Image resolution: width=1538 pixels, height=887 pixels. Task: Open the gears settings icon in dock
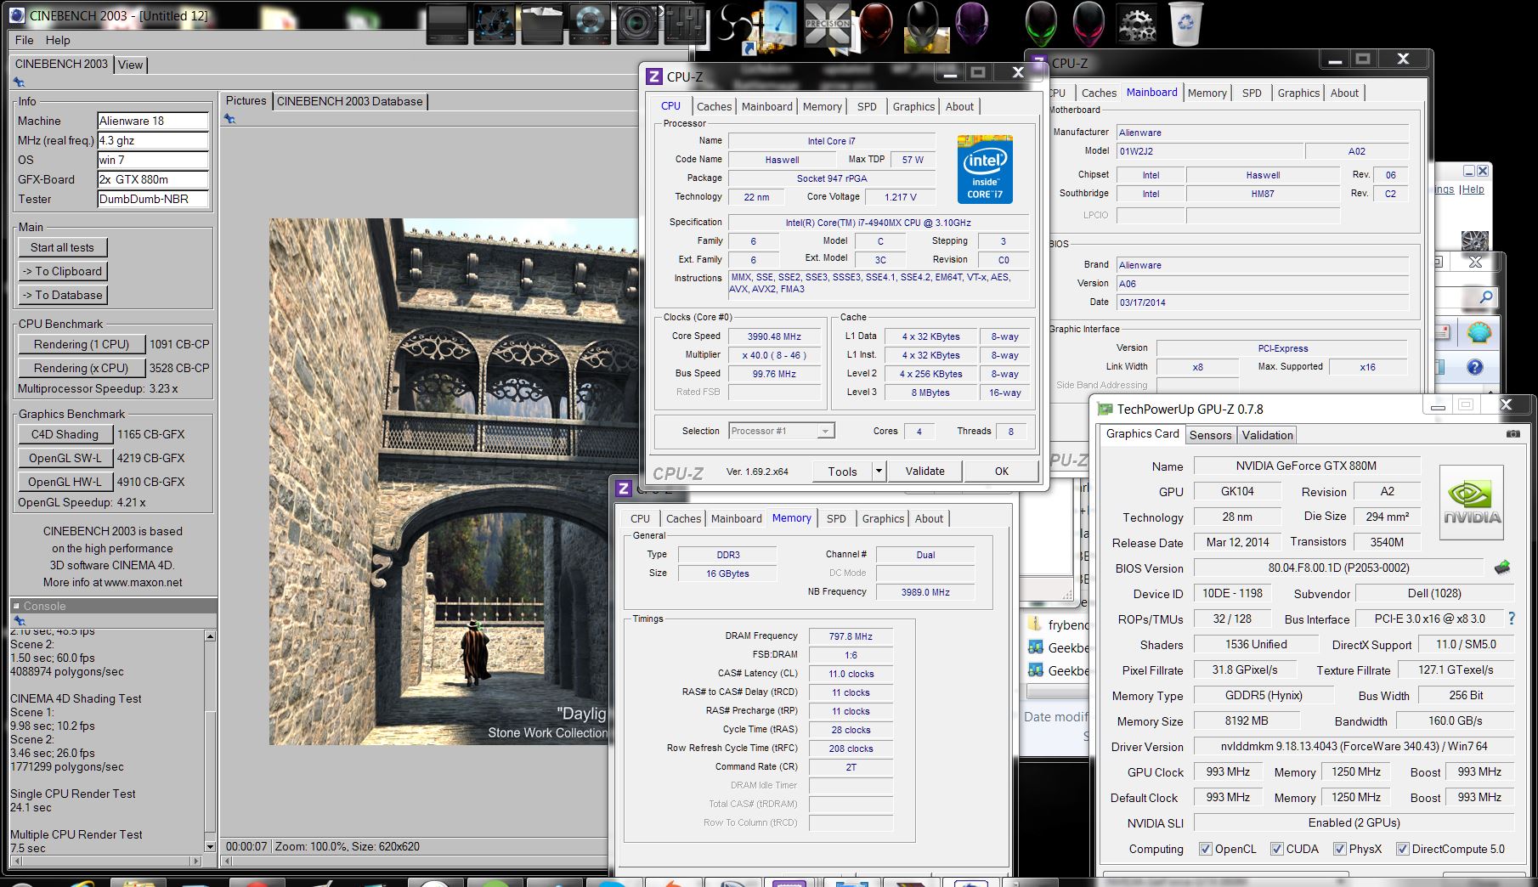pos(1136,23)
